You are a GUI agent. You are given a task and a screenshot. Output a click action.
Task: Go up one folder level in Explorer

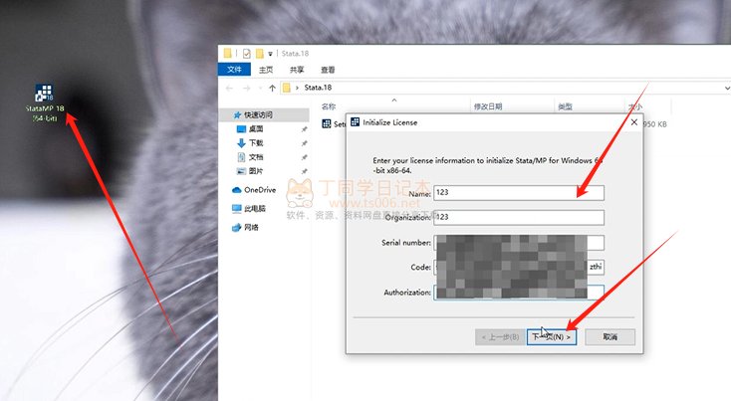(x=272, y=88)
